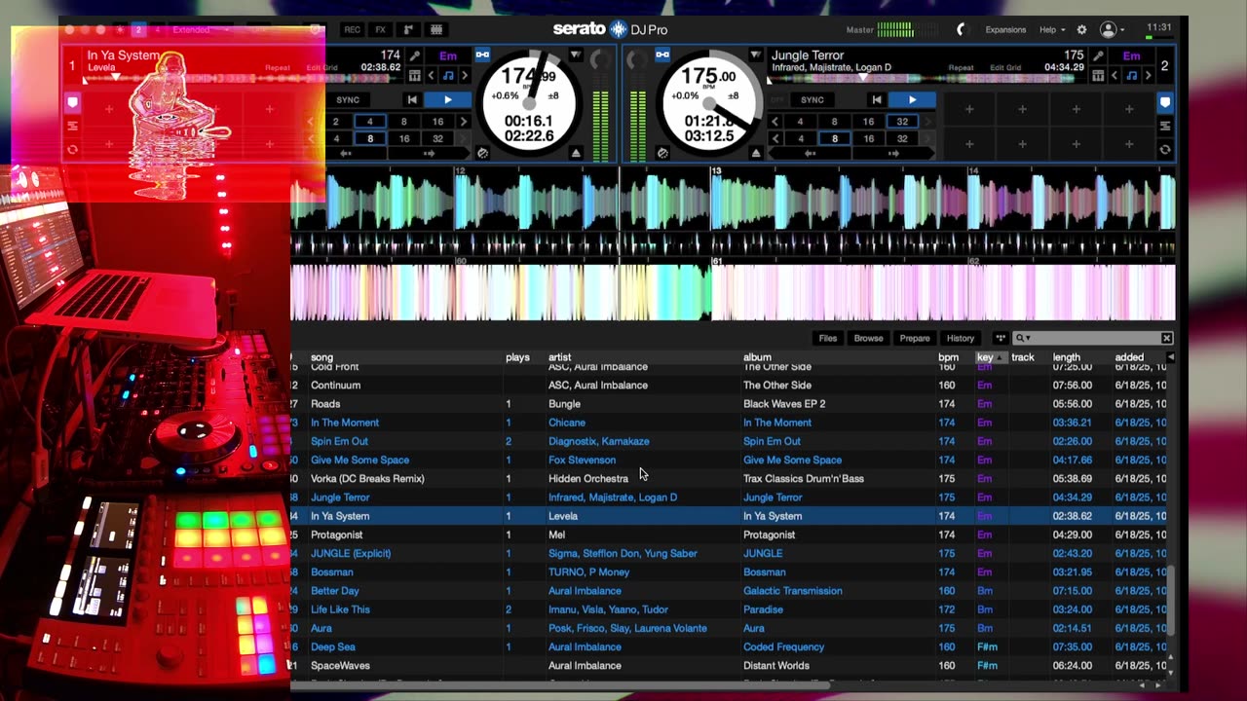Shift key up with deck 2 right chevron

(1148, 75)
